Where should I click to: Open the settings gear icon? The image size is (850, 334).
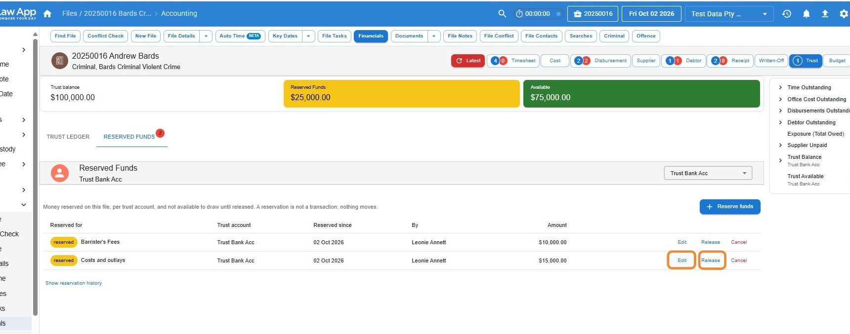[844, 14]
